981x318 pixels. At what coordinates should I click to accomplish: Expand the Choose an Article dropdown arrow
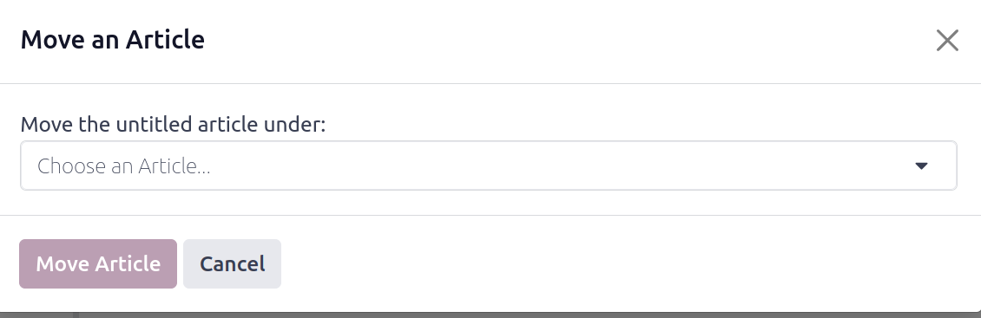point(921,165)
